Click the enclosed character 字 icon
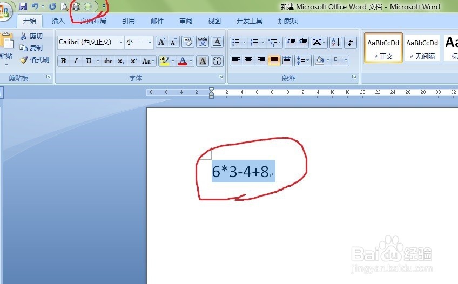The width and height of the screenshot is (458, 284). [x=217, y=61]
